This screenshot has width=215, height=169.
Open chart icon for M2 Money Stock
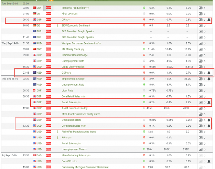(x=201, y=49)
